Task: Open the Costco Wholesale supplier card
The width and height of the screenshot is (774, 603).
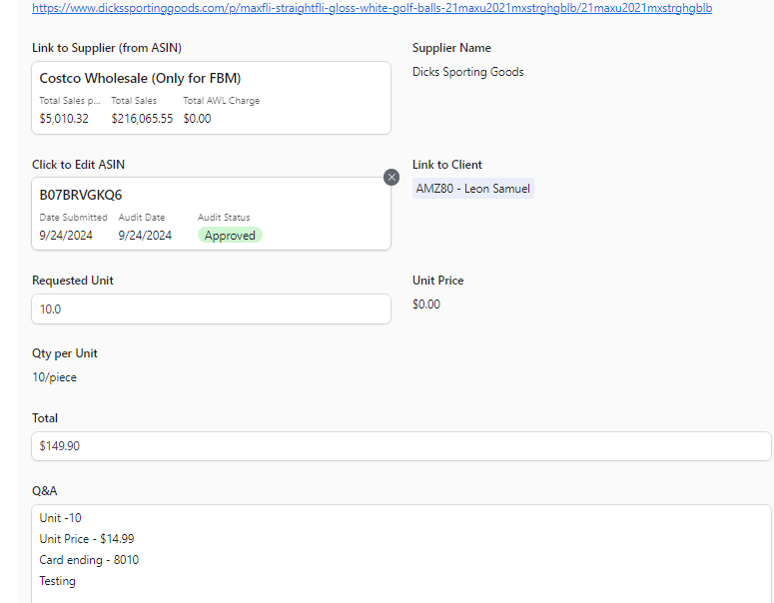Action: coord(212,98)
